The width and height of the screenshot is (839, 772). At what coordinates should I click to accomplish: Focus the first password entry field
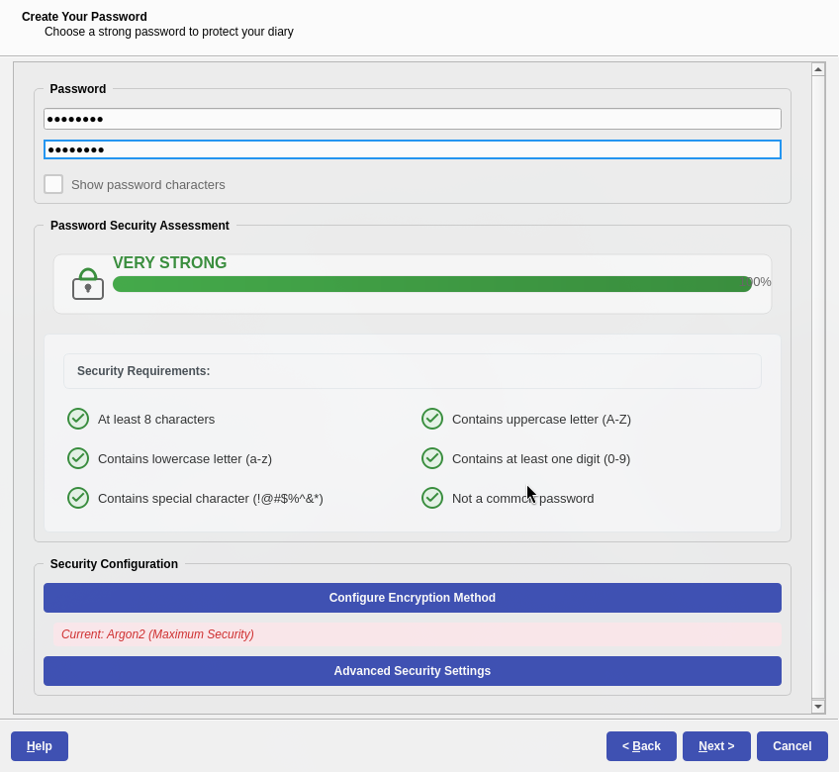412,118
